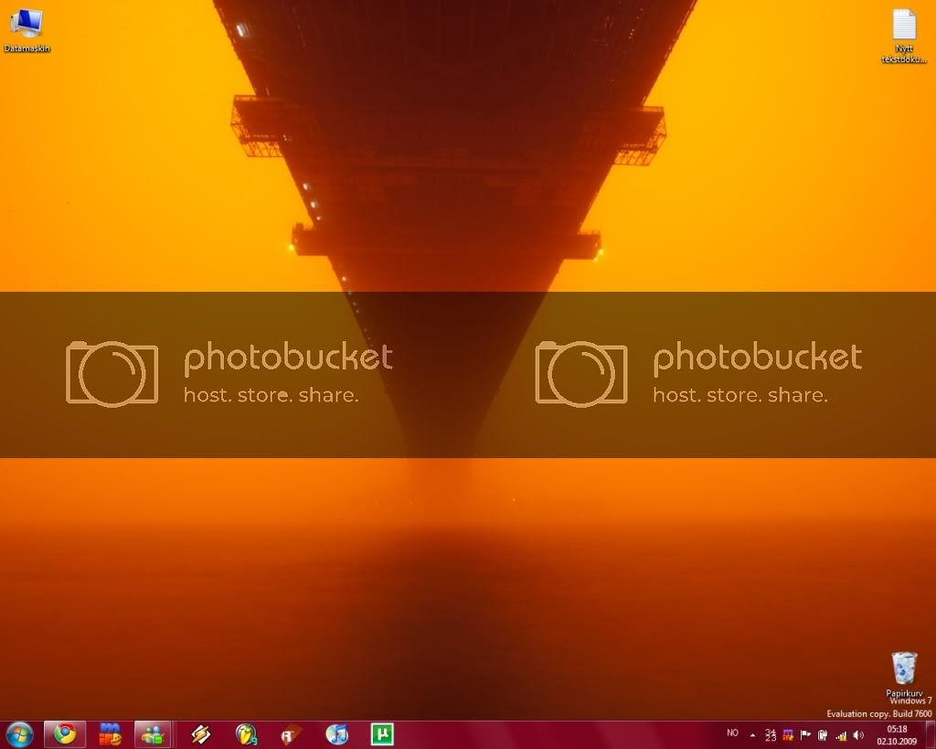Show hidden system tray icons arrow

753,735
